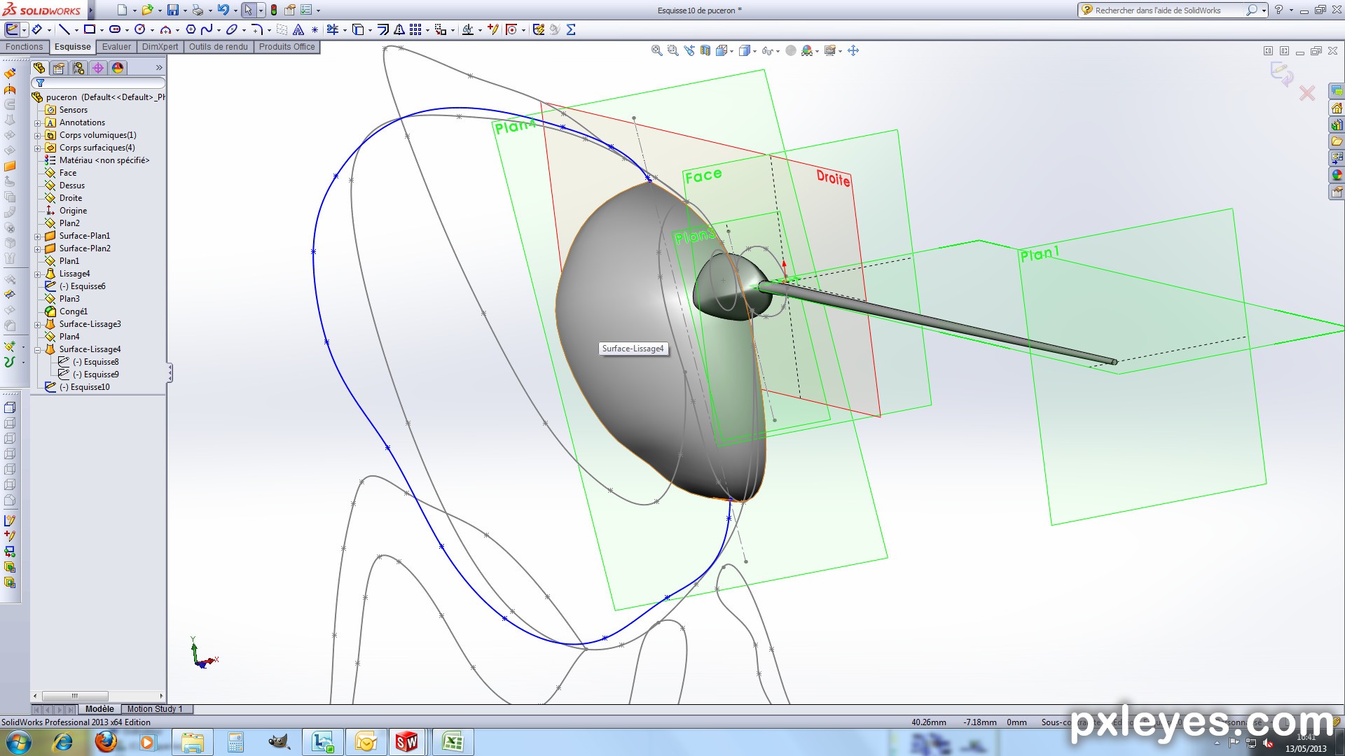
Task: Expand the Surface-Lissage3 node
Action: 38,324
